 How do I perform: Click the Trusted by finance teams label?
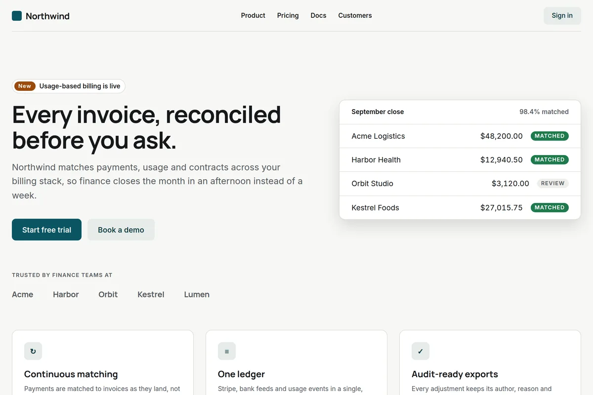[x=62, y=275]
